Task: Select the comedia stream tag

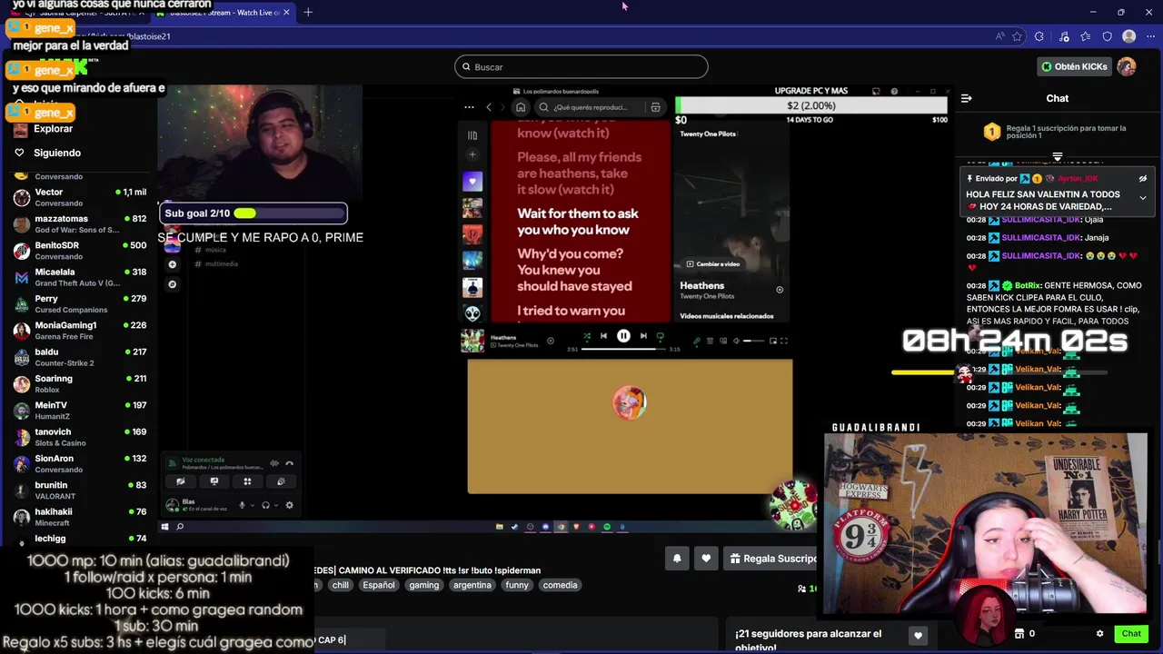Action: pyautogui.click(x=560, y=585)
